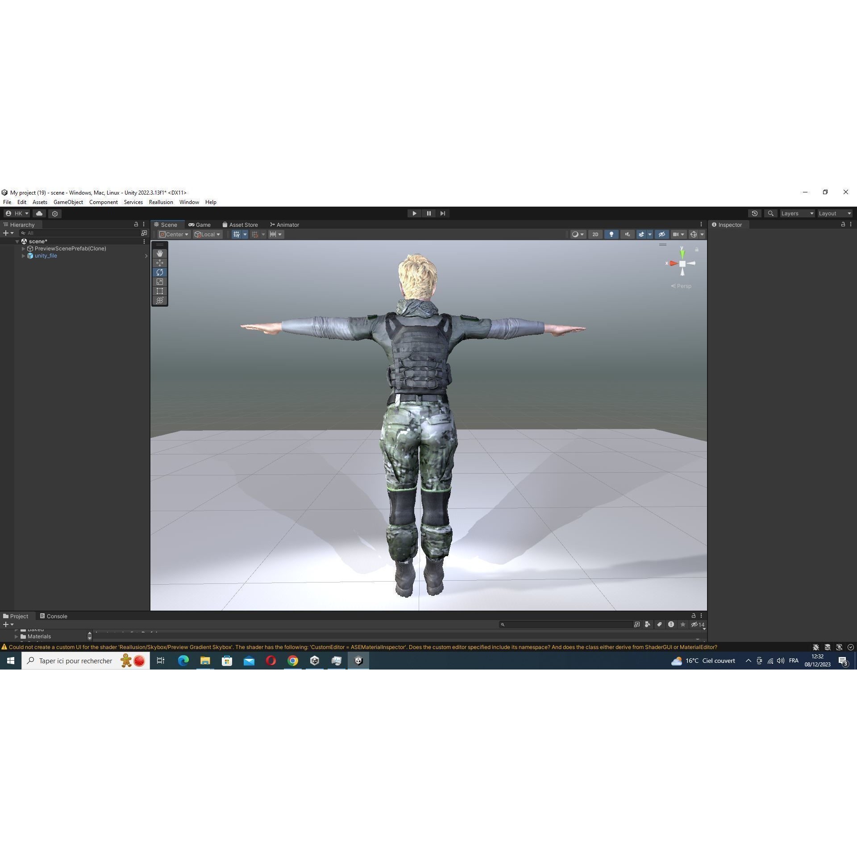Open draw mode shading dropdown
This screenshot has height=857, width=857.
578,234
